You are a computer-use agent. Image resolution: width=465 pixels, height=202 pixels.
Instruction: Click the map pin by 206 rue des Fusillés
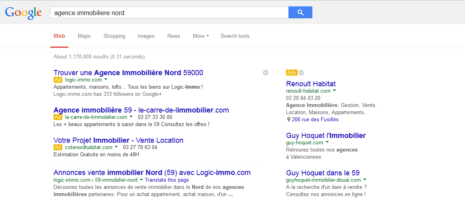(x=288, y=120)
